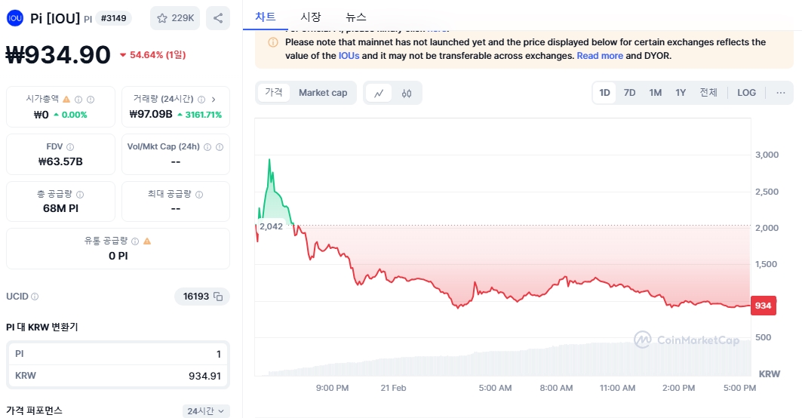Screen dimensions: 802x418
Task: Click the PI 대 KRW 변환기 heading
Action: 42,327
